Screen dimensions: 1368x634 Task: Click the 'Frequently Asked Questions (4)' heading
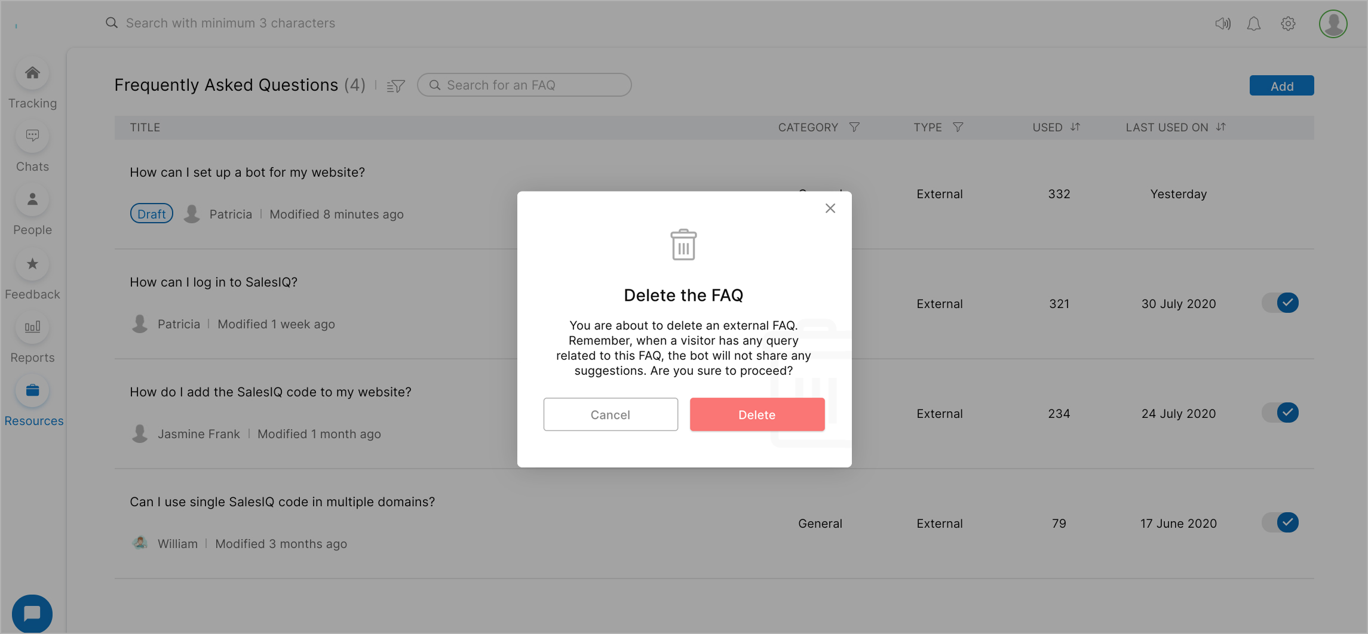coord(240,85)
